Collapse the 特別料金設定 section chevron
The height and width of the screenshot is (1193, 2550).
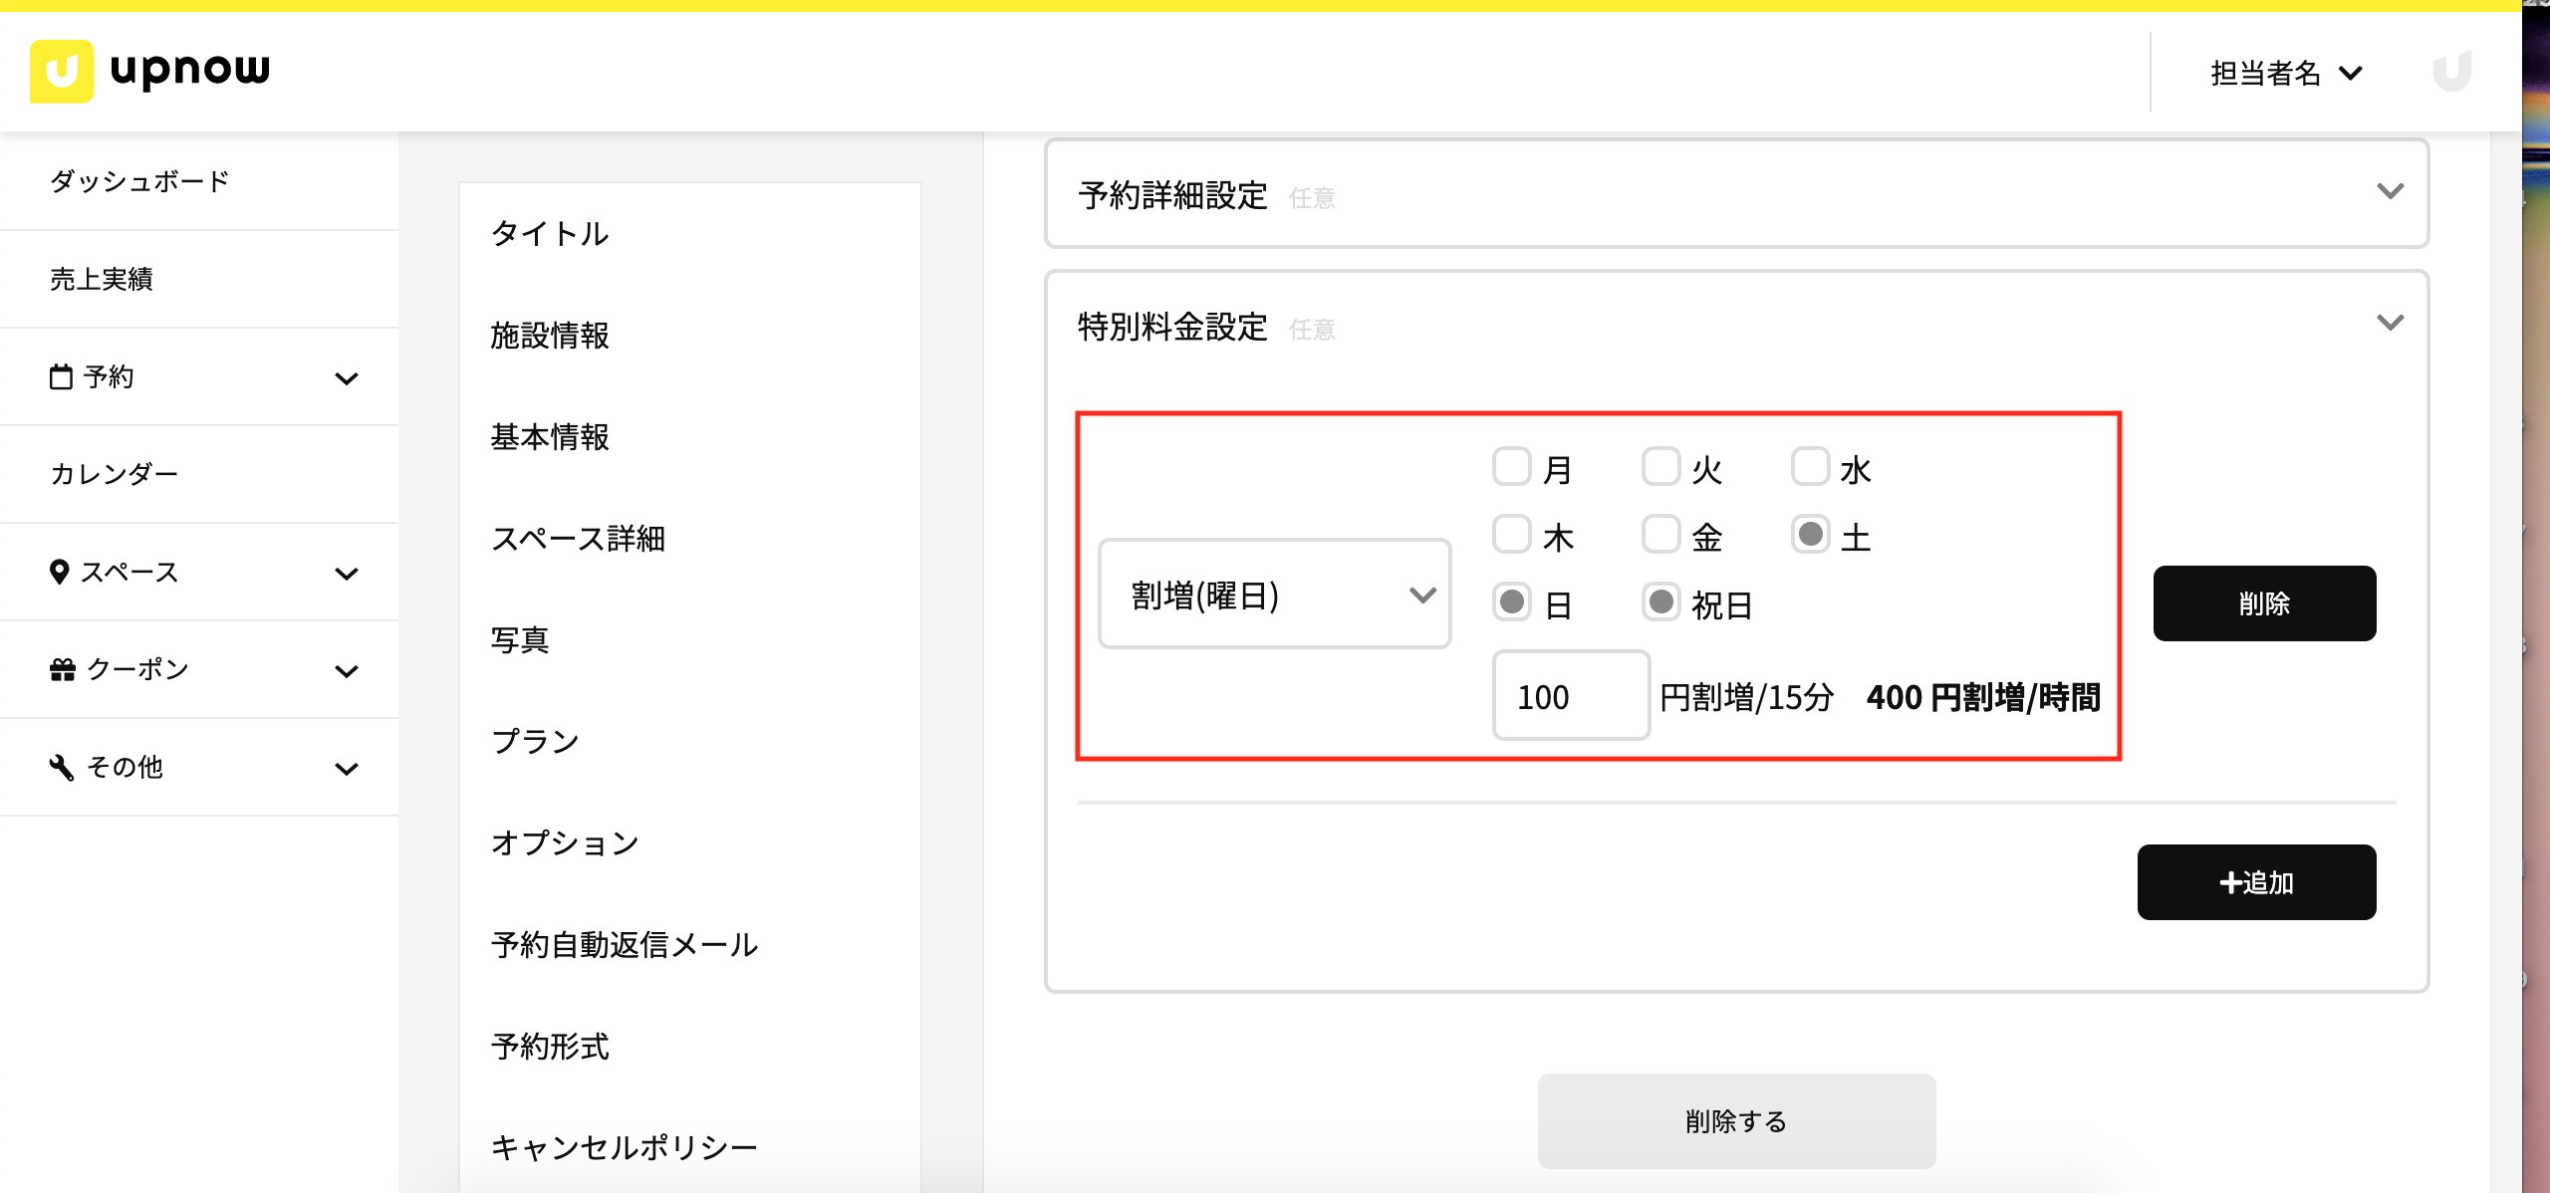[x=2391, y=323]
